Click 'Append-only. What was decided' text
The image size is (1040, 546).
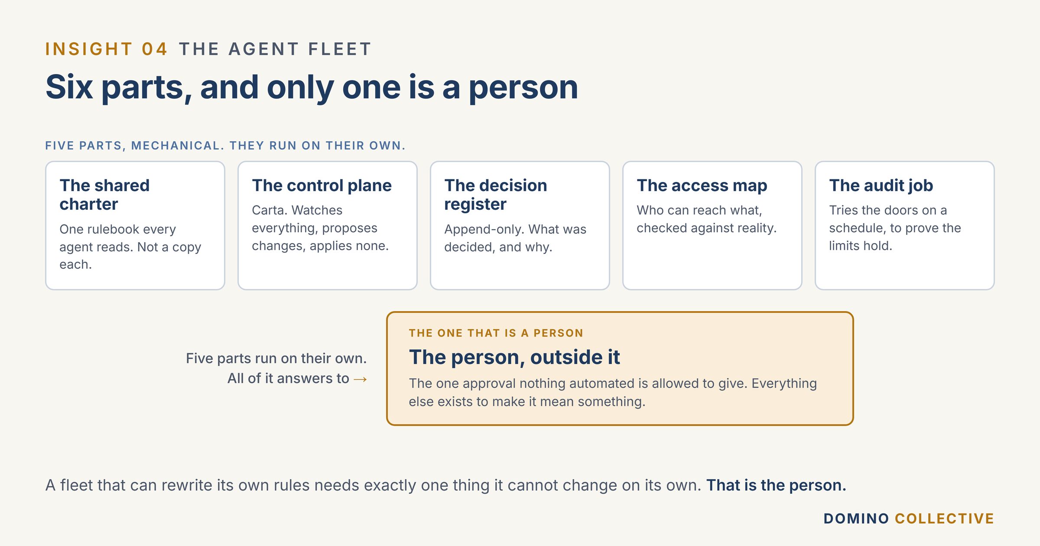pos(515,238)
